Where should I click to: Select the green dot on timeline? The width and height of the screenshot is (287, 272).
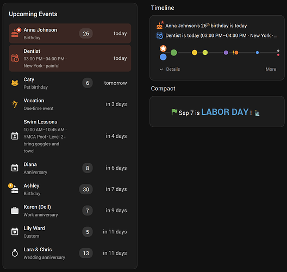point(174,53)
